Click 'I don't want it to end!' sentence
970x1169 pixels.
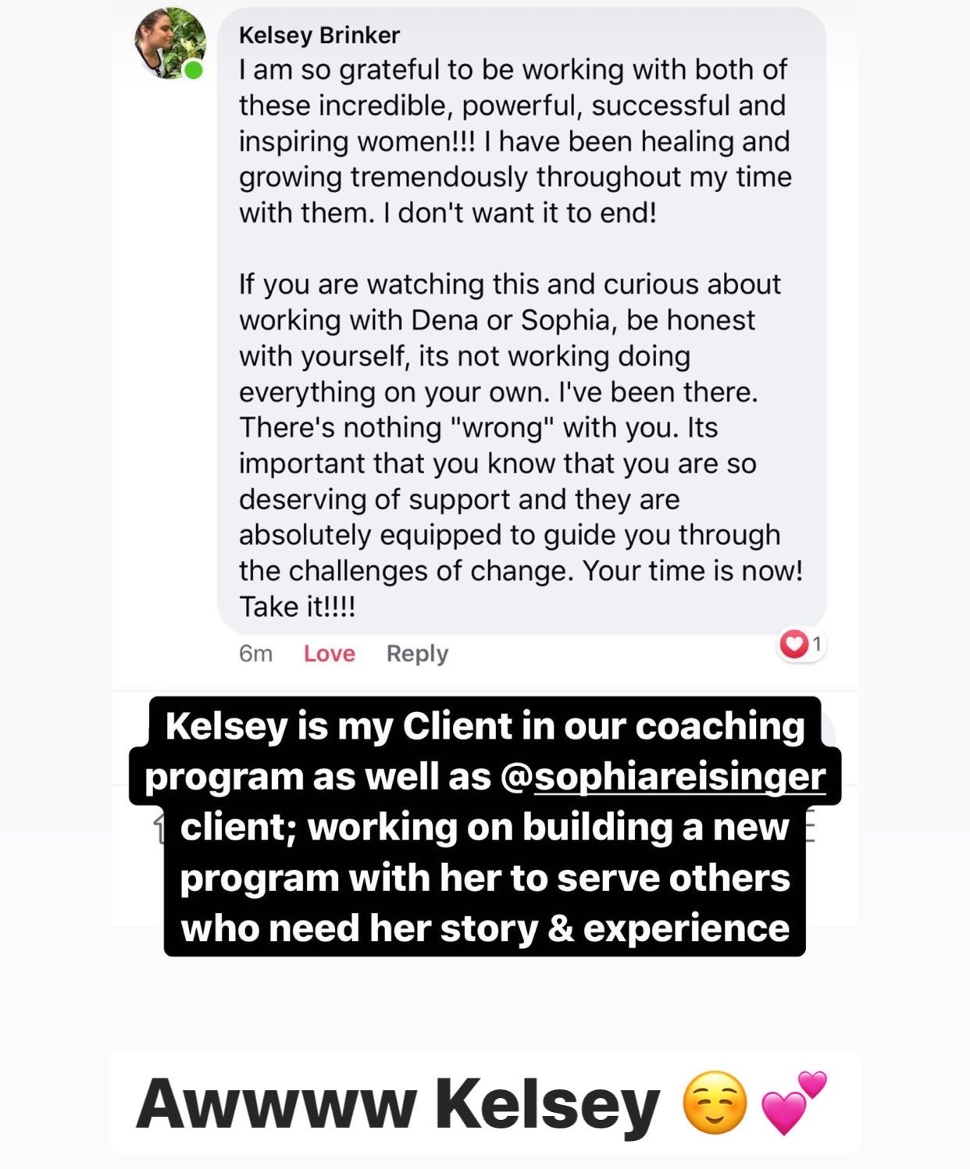tap(519, 212)
